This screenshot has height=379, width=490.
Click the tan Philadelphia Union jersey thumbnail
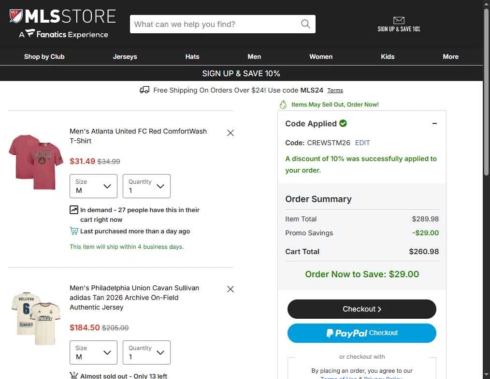point(36,318)
